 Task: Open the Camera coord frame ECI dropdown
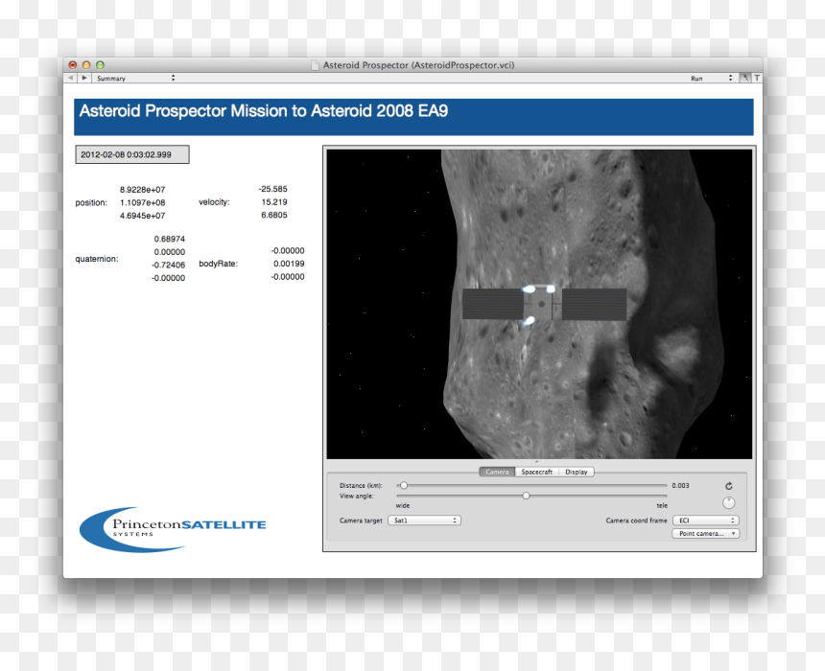(x=705, y=521)
